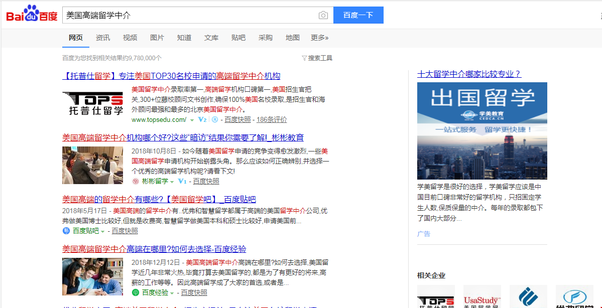This screenshot has width=602, height=308.
Task: Click the V1 badge beside 彬彬留学
Action: click(x=182, y=182)
